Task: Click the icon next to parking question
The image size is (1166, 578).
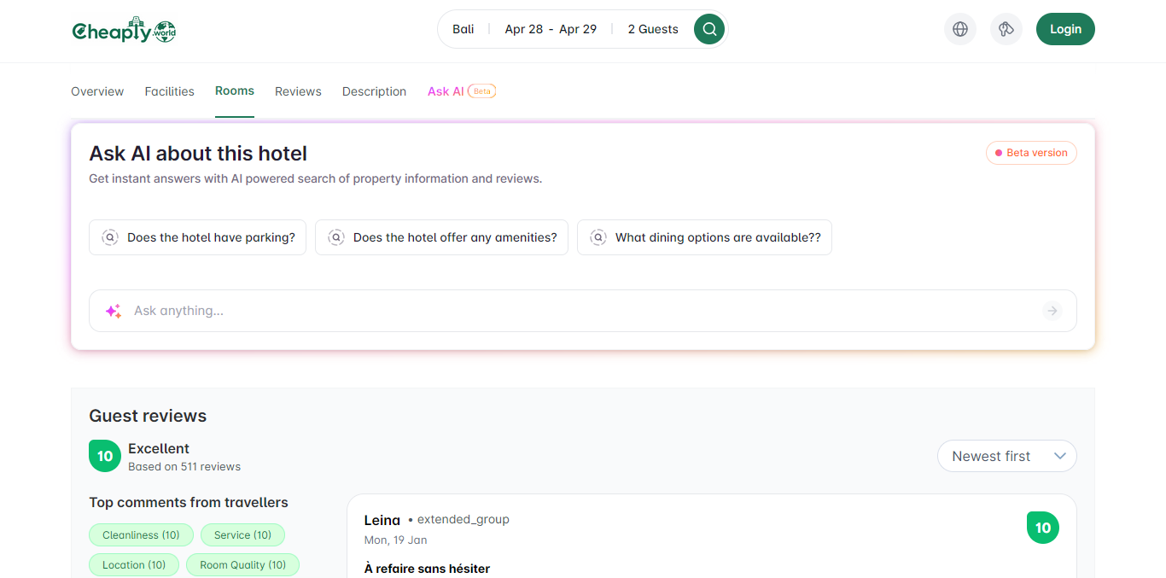Action: point(110,237)
